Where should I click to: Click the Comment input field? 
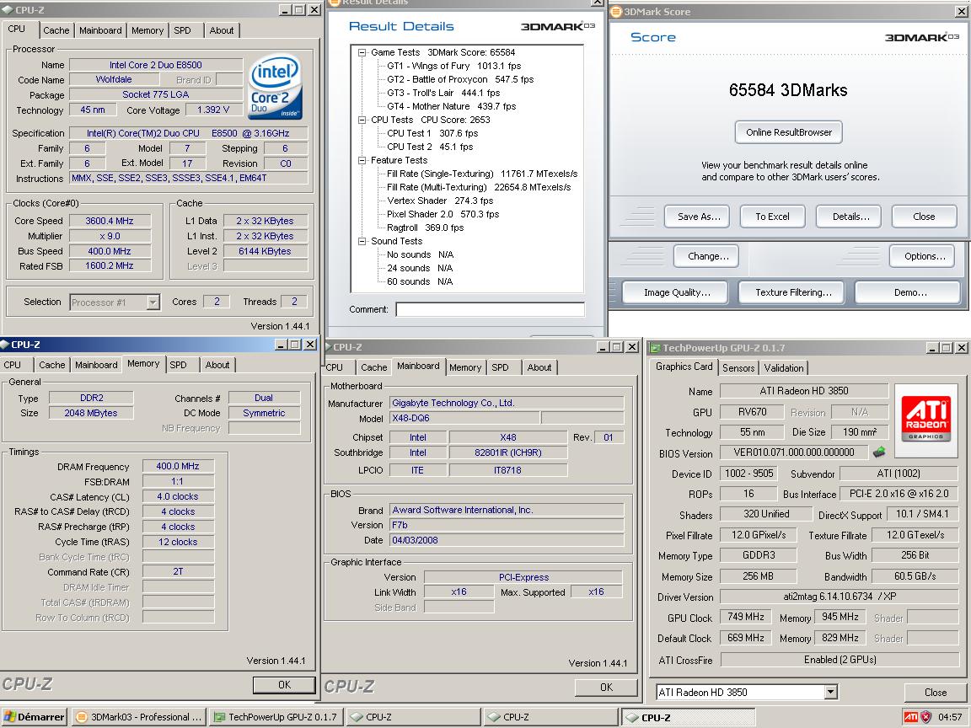coord(490,309)
